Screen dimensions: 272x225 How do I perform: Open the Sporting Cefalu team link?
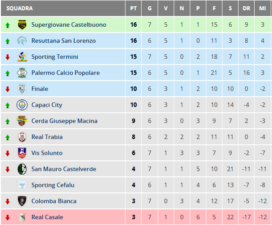[x=53, y=185]
